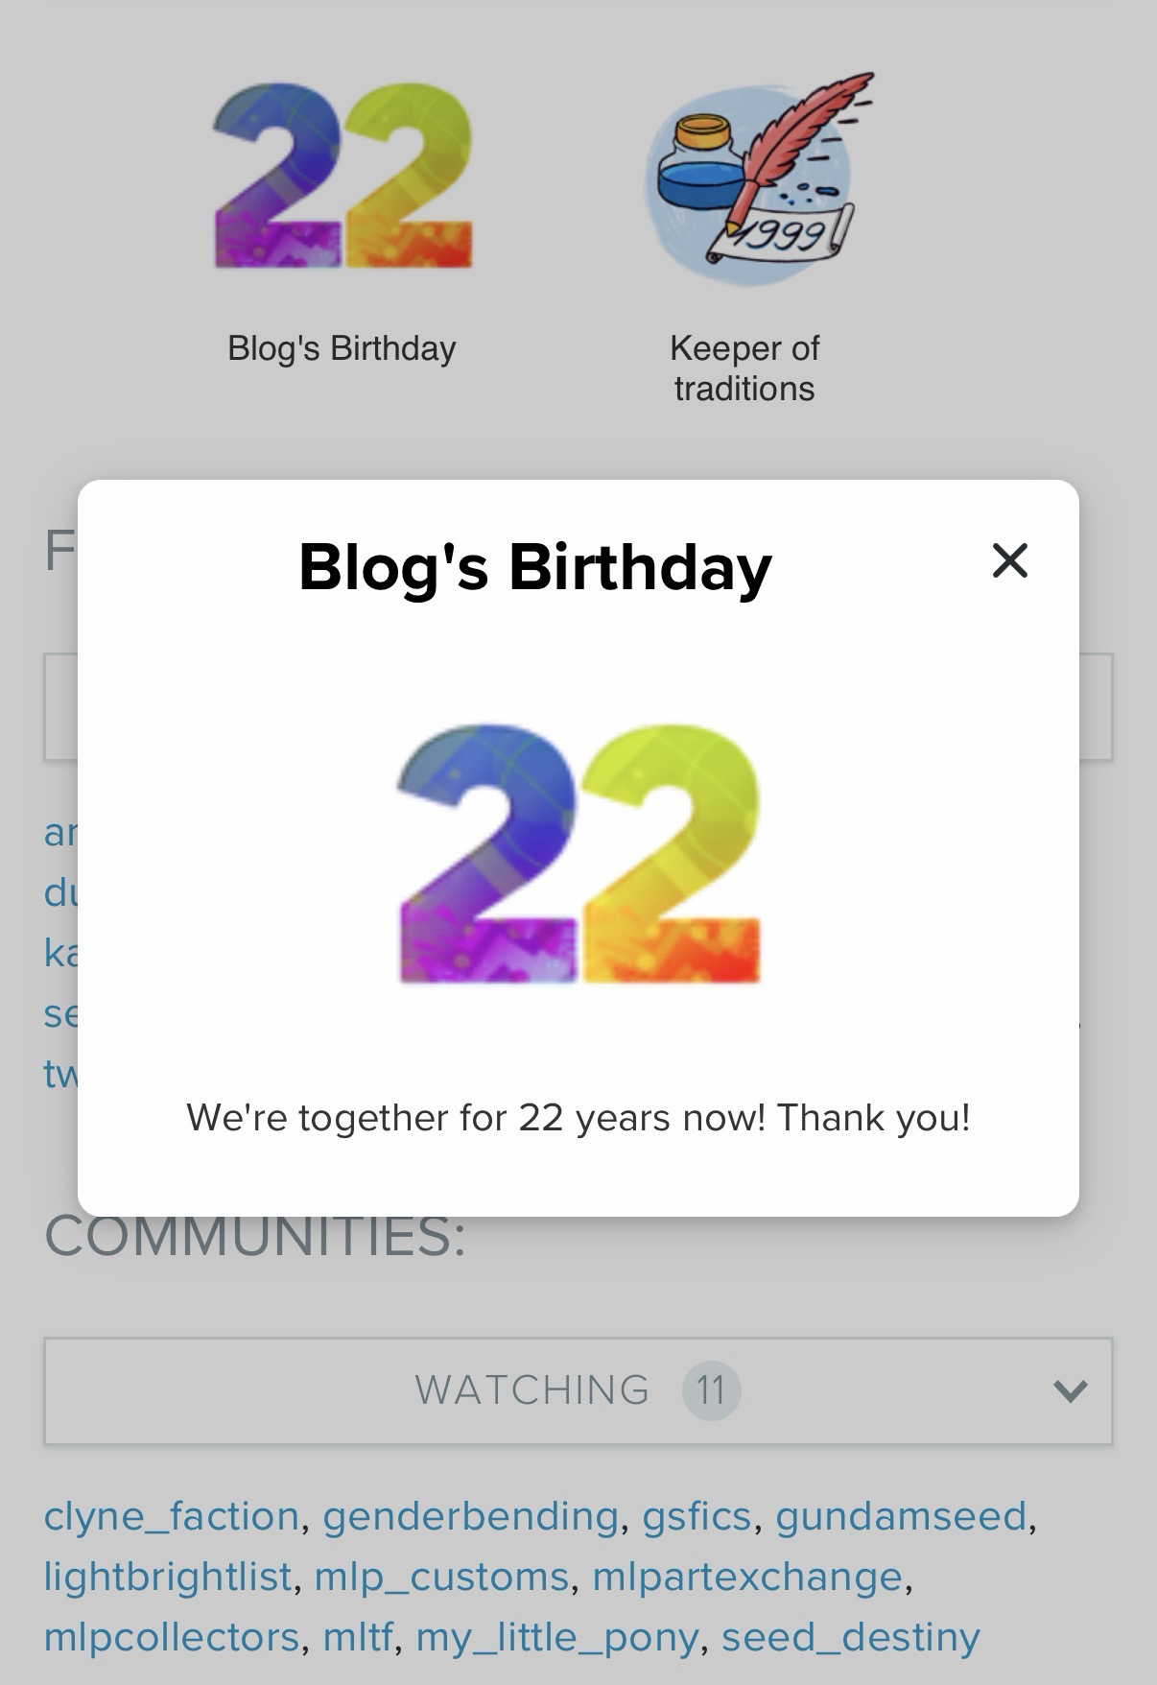Open the mlpcollectors community link
1157x1685 pixels.
point(172,1637)
